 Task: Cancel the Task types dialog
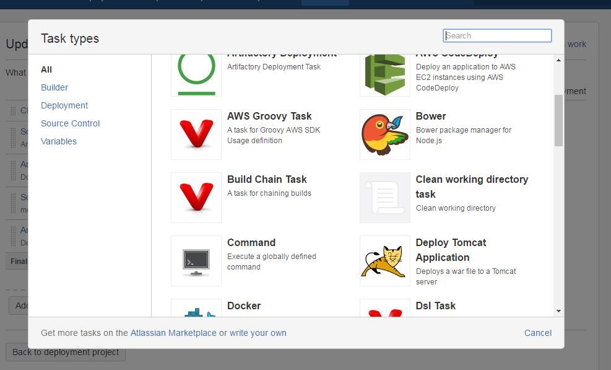(x=538, y=333)
